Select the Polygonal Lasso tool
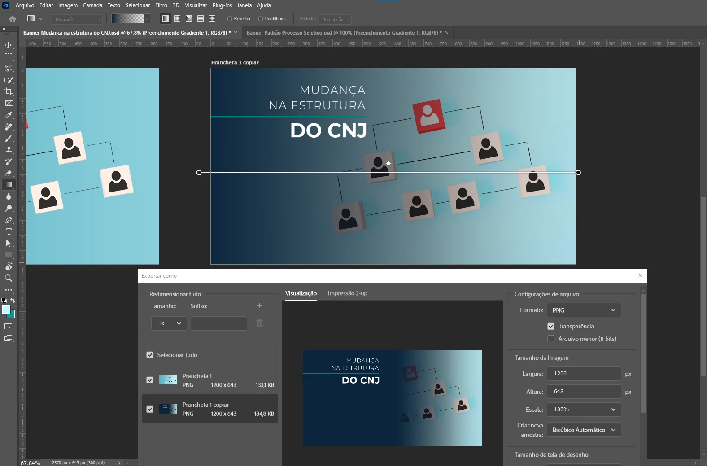 click(x=9, y=68)
